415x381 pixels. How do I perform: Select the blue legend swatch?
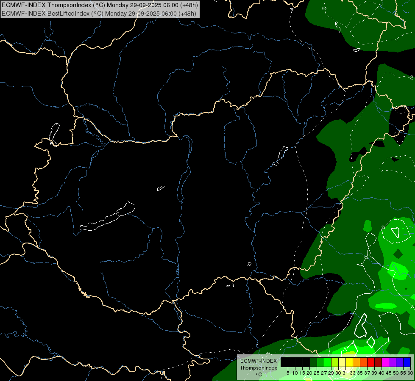[407, 362]
